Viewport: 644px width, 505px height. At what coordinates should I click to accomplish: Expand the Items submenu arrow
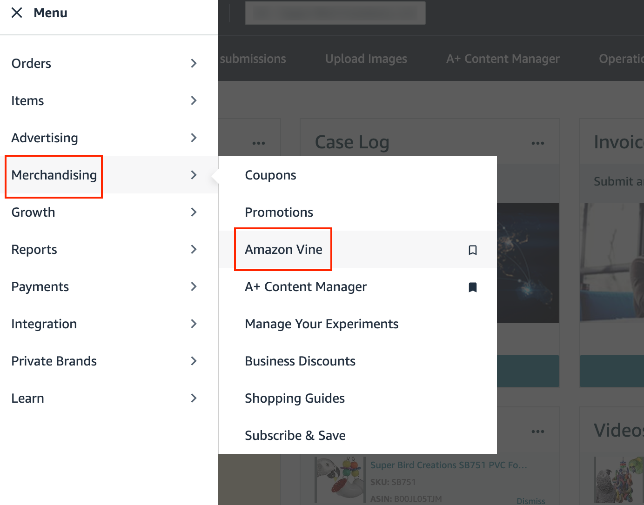click(x=194, y=100)
